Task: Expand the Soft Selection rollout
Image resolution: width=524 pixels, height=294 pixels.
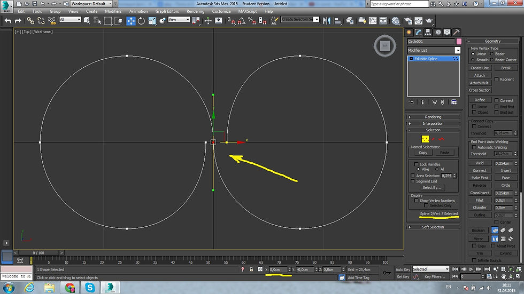Action: [x=433, y=227]
